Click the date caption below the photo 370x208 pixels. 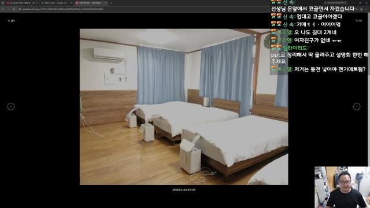point(184,190)
